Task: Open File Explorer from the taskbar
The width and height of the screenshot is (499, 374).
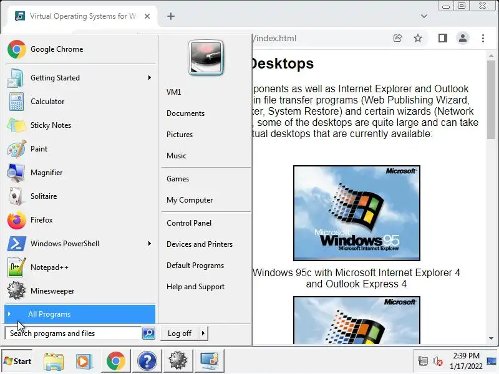Action: point(54,362)
